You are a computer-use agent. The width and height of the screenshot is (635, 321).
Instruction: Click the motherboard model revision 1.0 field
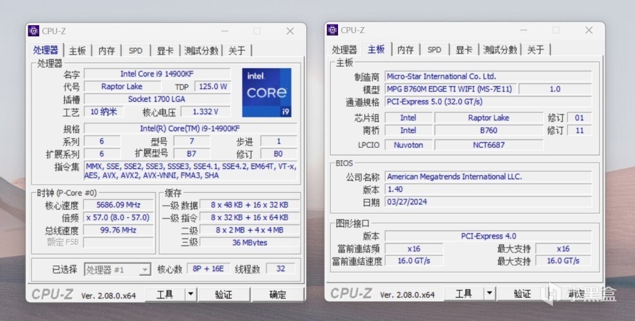coord(555,89)
